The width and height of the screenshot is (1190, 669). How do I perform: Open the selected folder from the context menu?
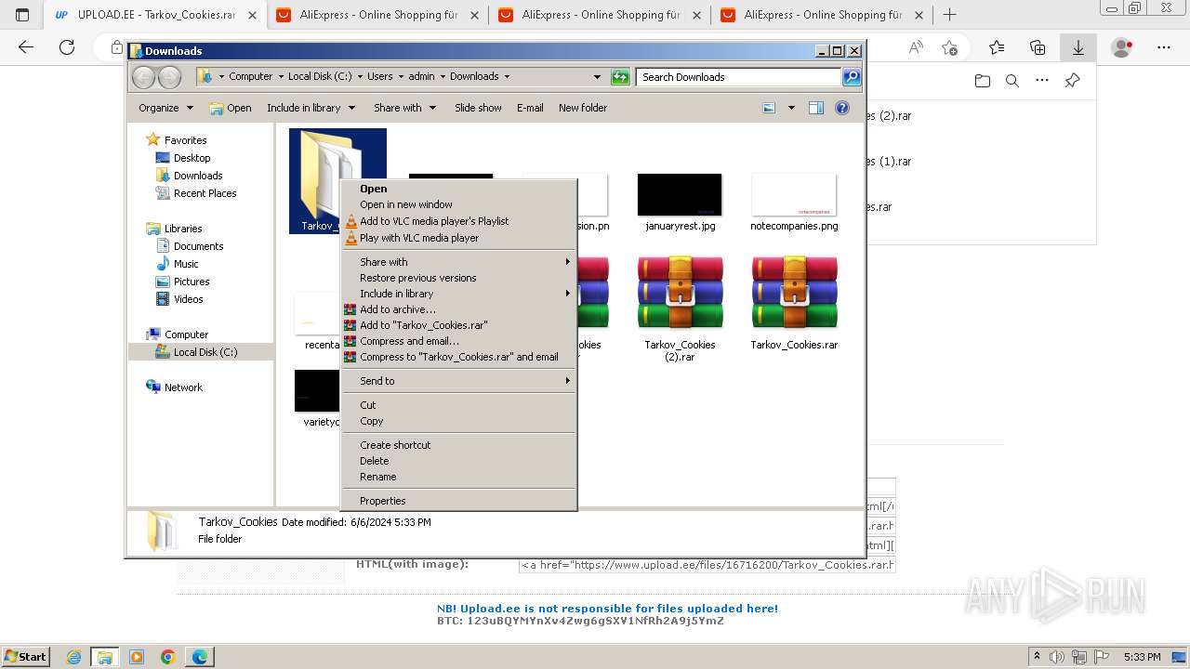click(x=459, y=189)
